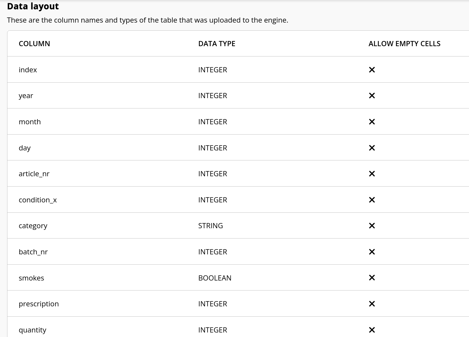This screenshot has height=337, width=469.
Task: Toggle empty cells for condition_x
Action: coord(372,199)
